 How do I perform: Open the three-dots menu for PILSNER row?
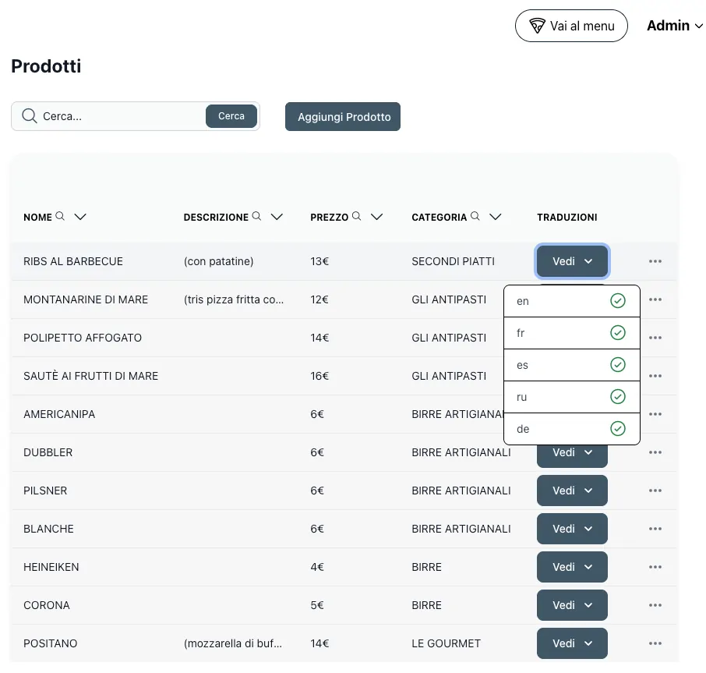pyautogui.click(x=655, y=491)
